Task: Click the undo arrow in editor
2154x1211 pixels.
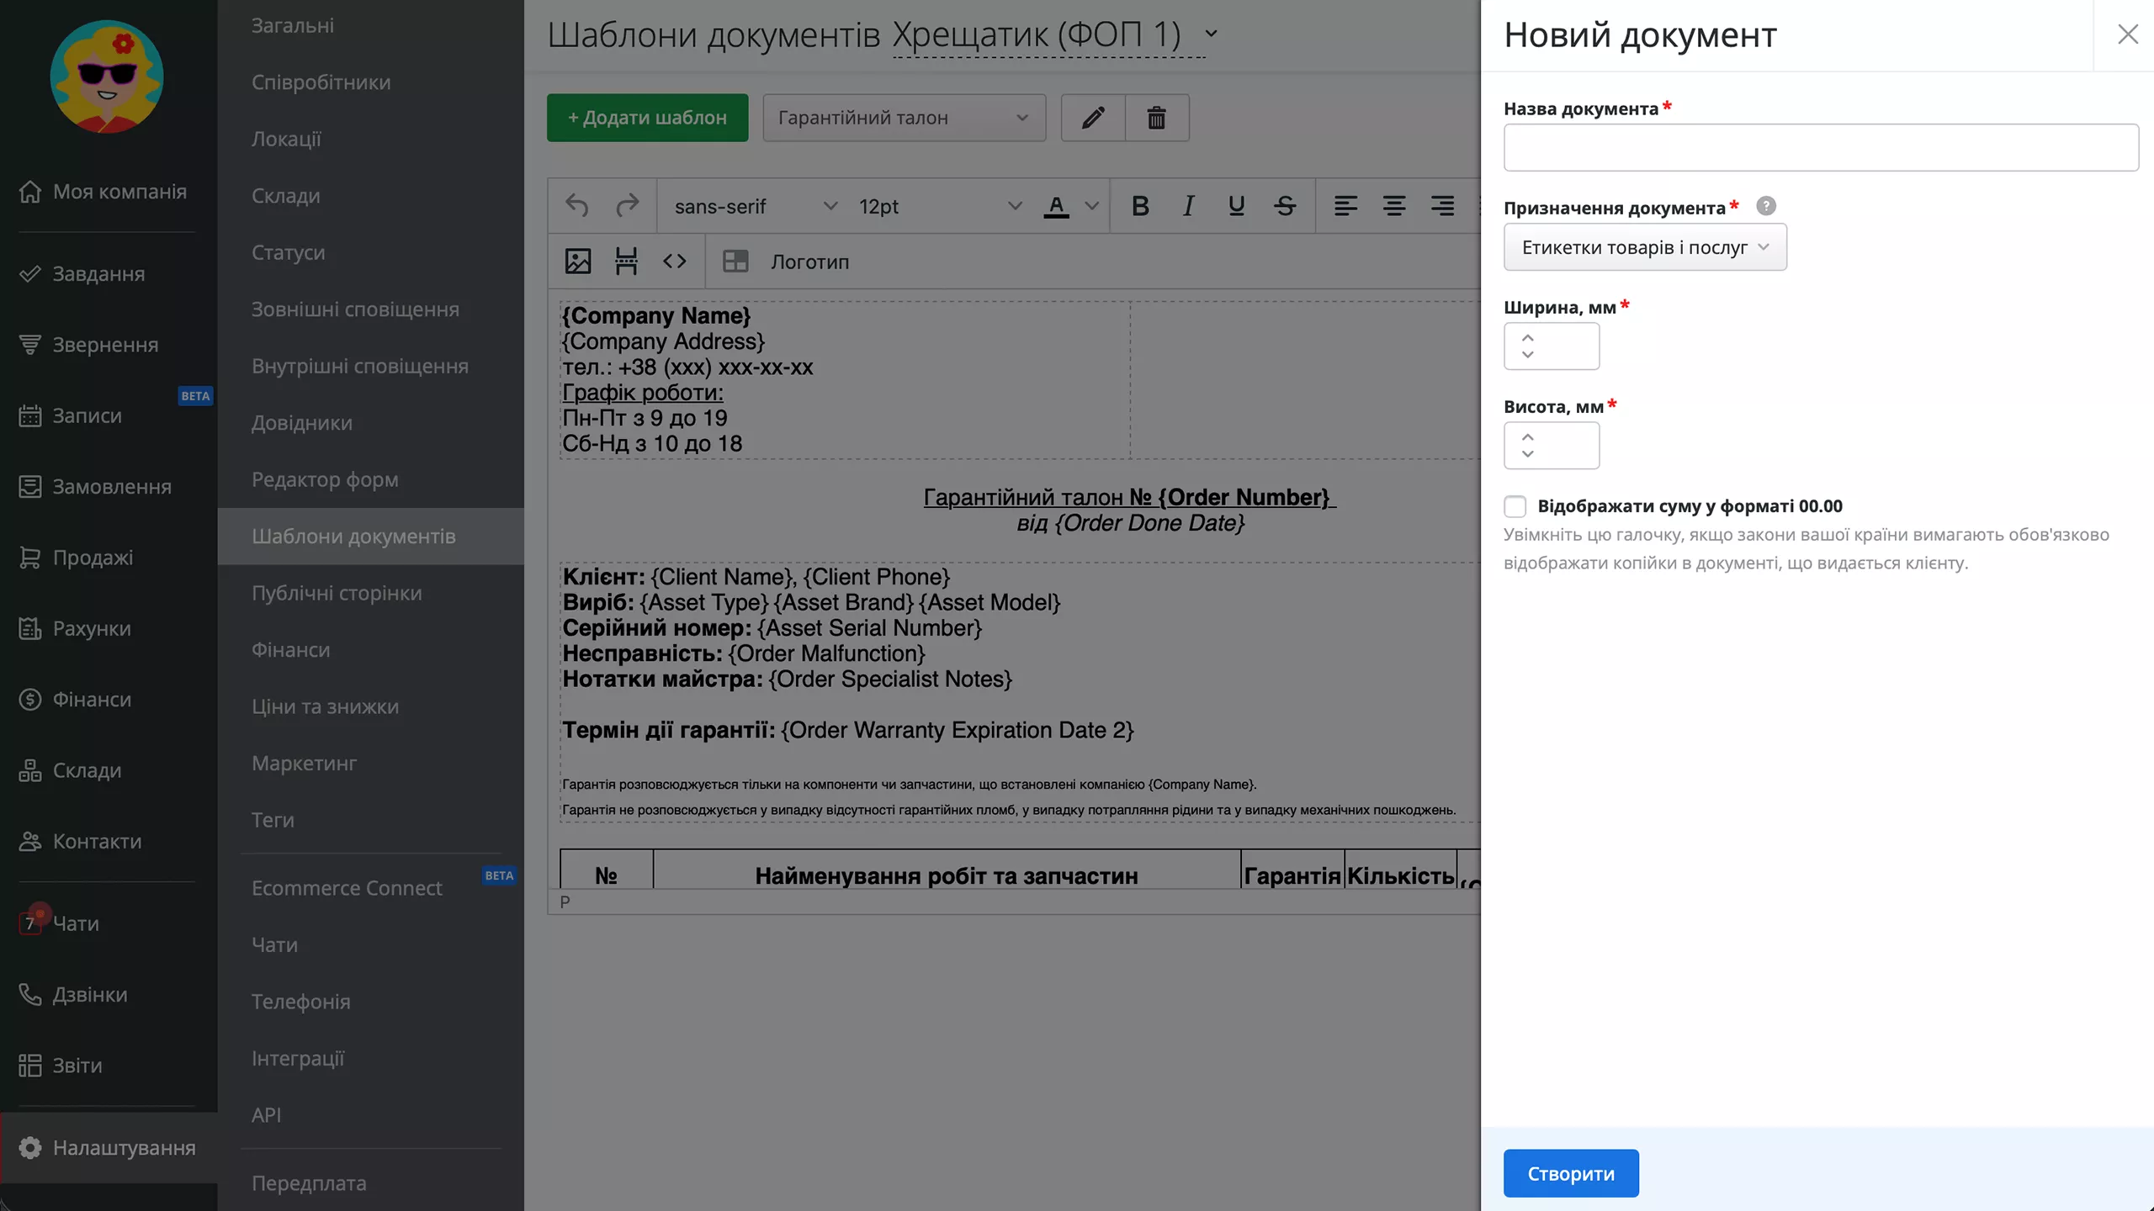Action: [x=577, y=206]
